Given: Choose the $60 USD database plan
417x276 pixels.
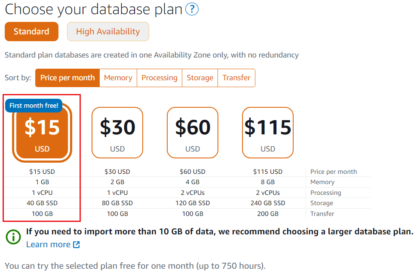Looking at the screenshot, I should [x=193, y=133].
